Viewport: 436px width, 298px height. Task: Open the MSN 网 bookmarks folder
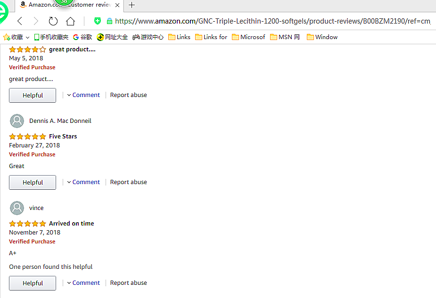click(x=285, y=37)
